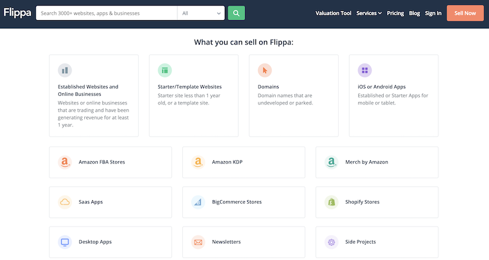Viewport: 489px width, 260px height.
Task: Open the iOS or Android Apps card
Action: coord(394,96)
